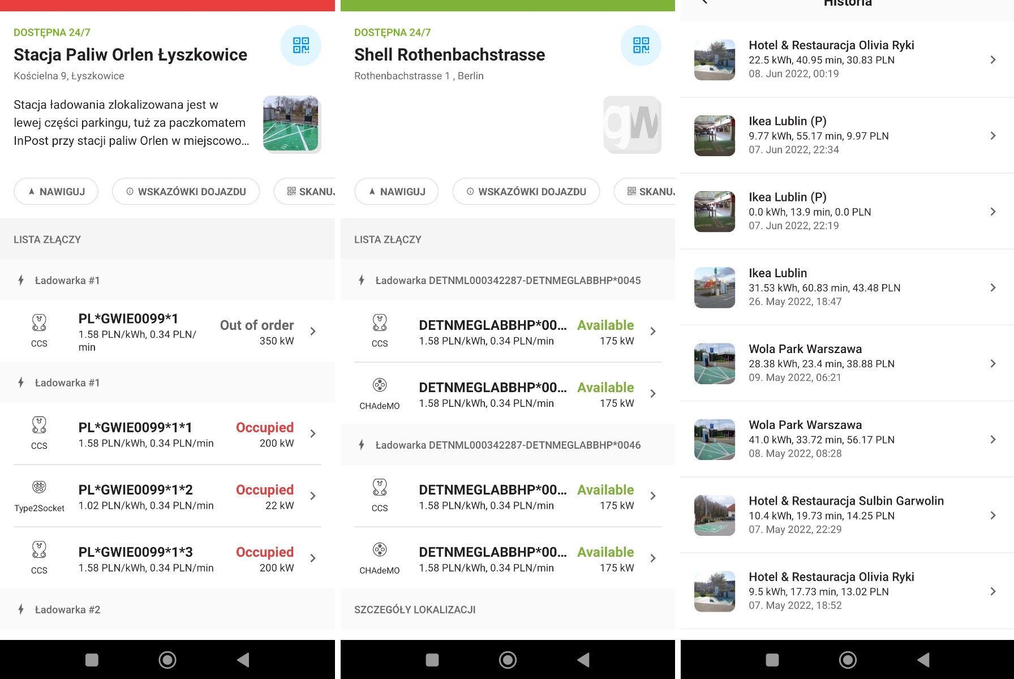This screenshot has height=679, width=1014.
Task: Select Type2Socket connector icon PL*GWIE0099*1*2
Action: (x=39, y=487)
